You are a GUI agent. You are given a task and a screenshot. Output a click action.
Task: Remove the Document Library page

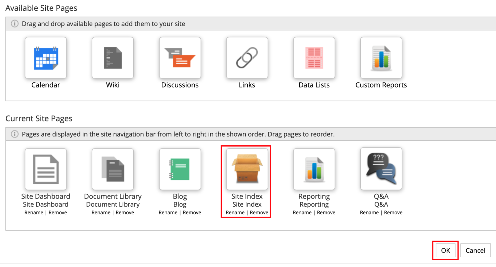[x=125, y=212]
